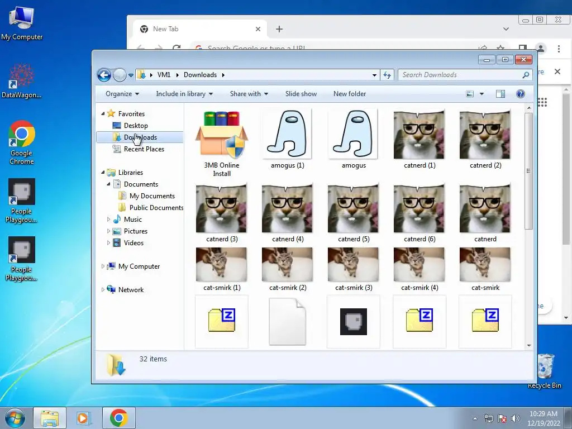
Task: Collapse the Favorites group
Action: 103,114
